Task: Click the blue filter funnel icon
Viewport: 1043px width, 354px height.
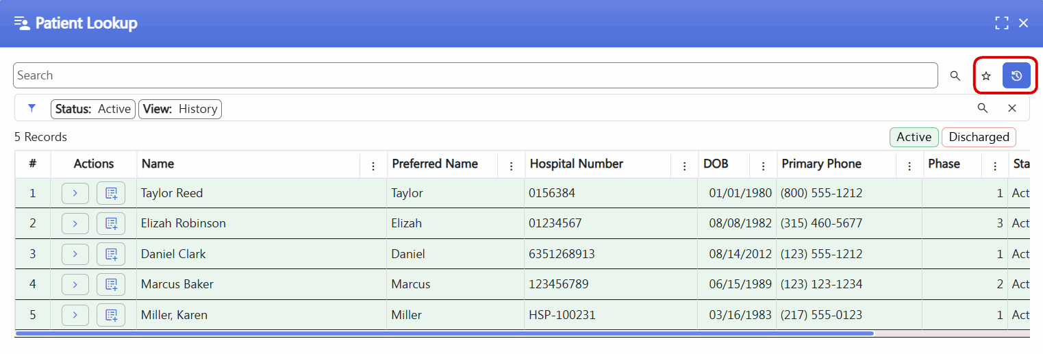Action: pyautogui.click(x=32, y=108)
